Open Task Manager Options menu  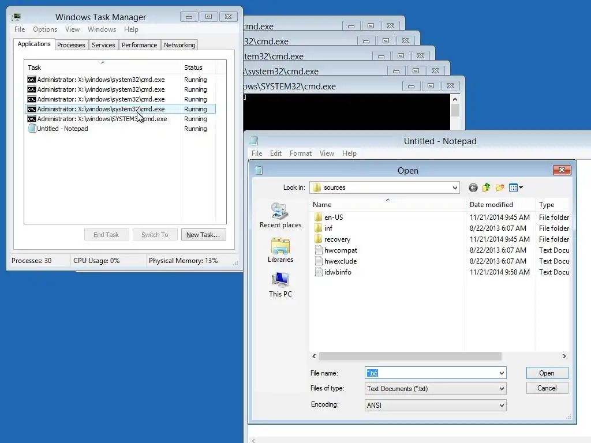point(45,29)
